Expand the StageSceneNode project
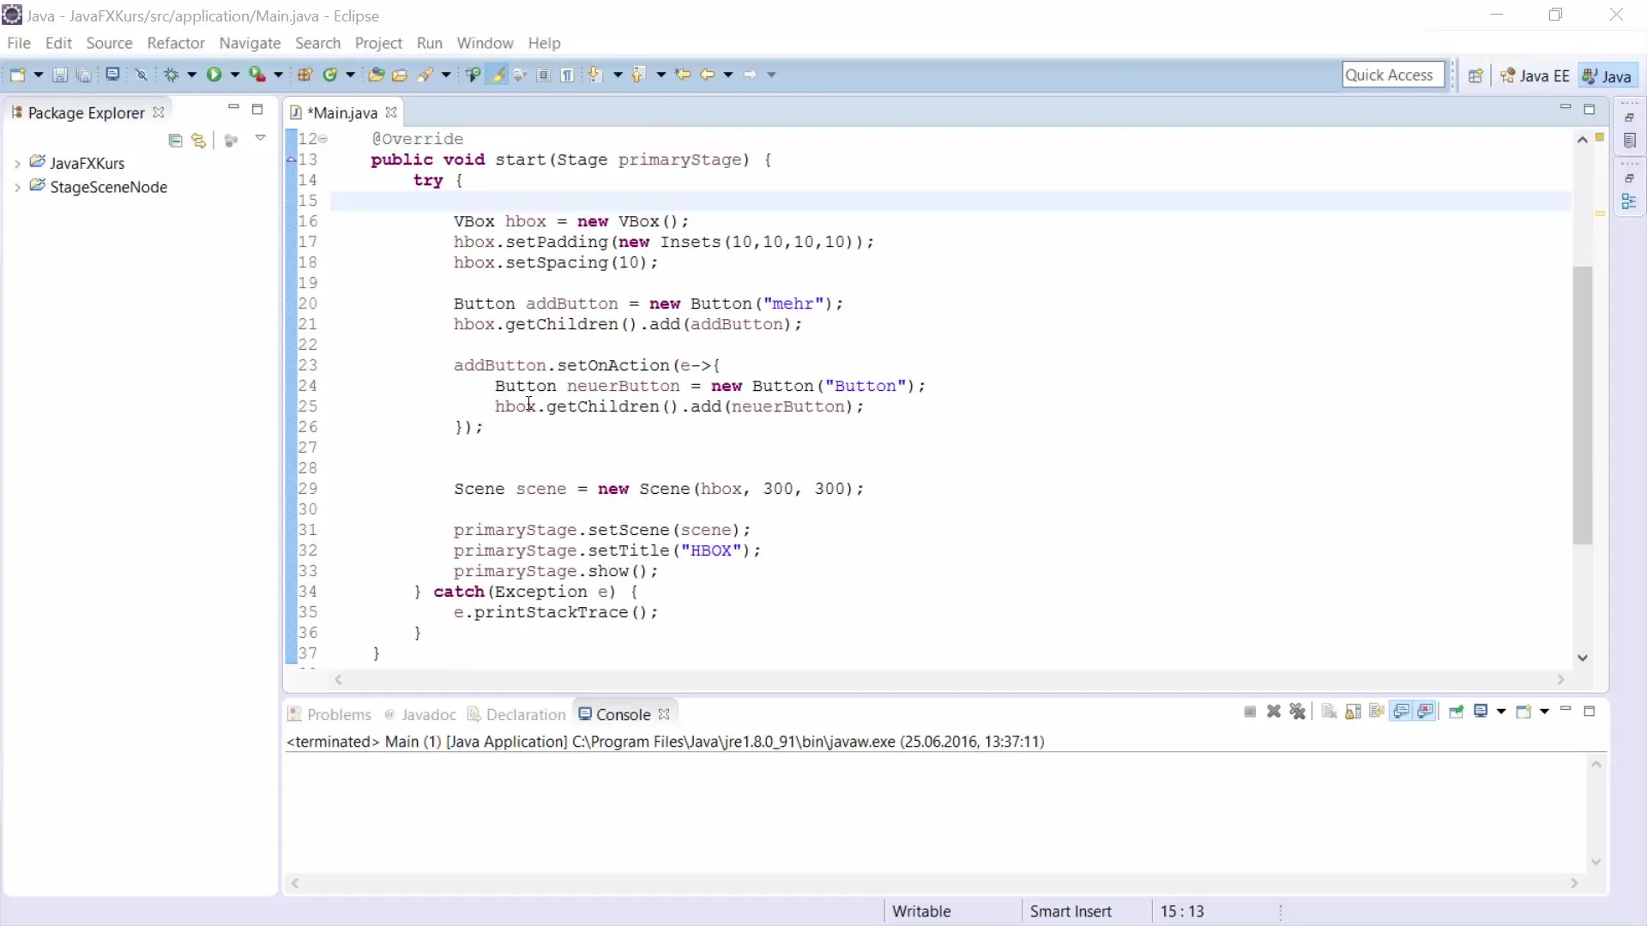This screenshot has height=926, width=1647. pos(17,187)
